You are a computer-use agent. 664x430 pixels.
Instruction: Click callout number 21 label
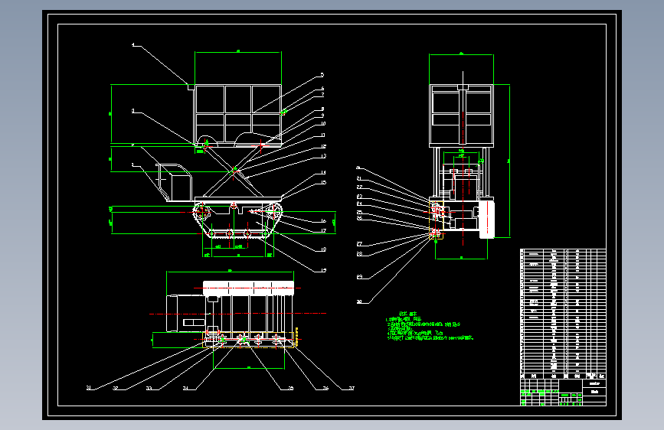pos(359,178)
